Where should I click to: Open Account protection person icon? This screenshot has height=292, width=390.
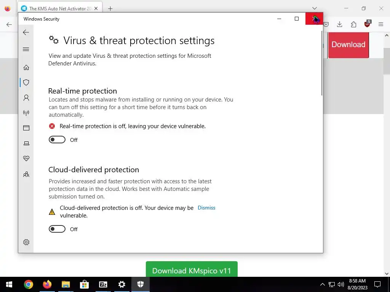26,98
